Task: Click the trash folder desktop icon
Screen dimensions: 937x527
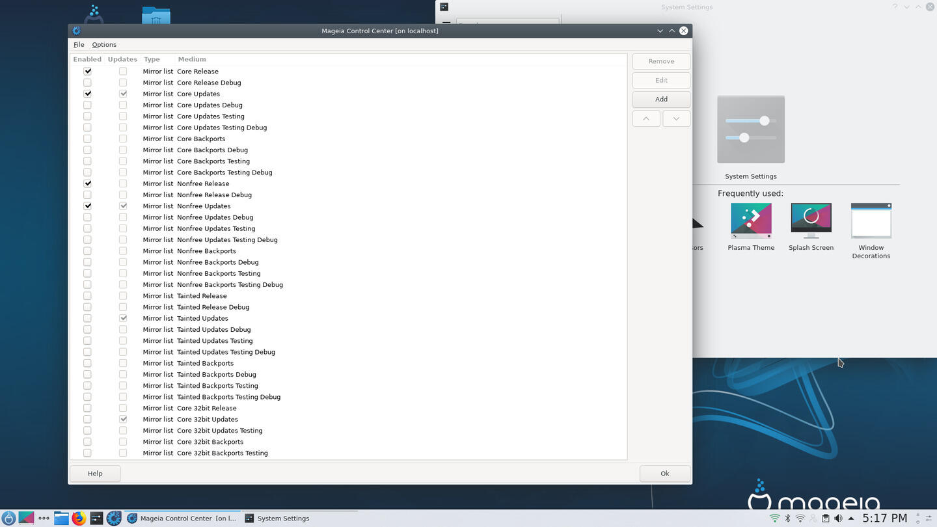Action: [156, 16]
